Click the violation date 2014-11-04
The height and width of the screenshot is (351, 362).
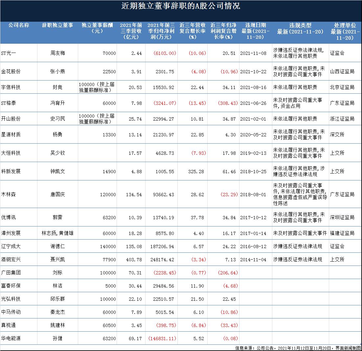pos(253,260)
